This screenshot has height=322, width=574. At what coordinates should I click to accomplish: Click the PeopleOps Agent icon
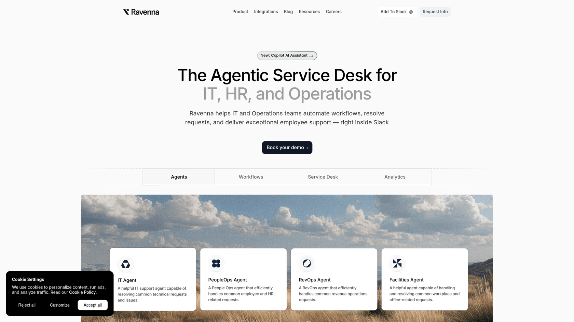(216, 263)
